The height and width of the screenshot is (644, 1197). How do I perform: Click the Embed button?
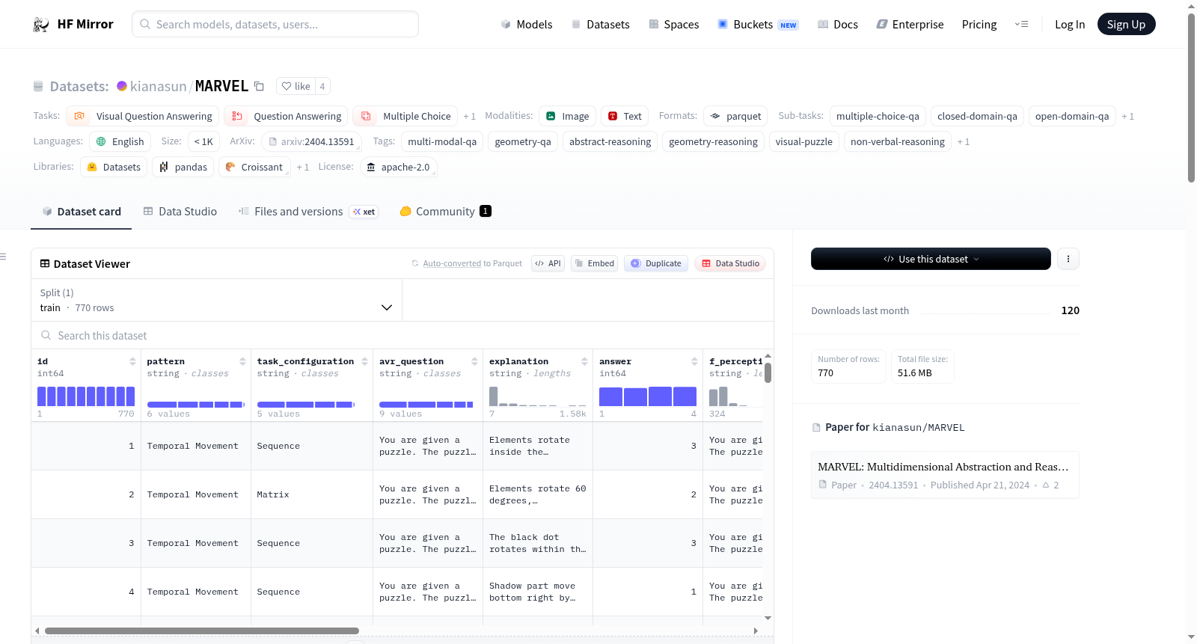[594, 263]
